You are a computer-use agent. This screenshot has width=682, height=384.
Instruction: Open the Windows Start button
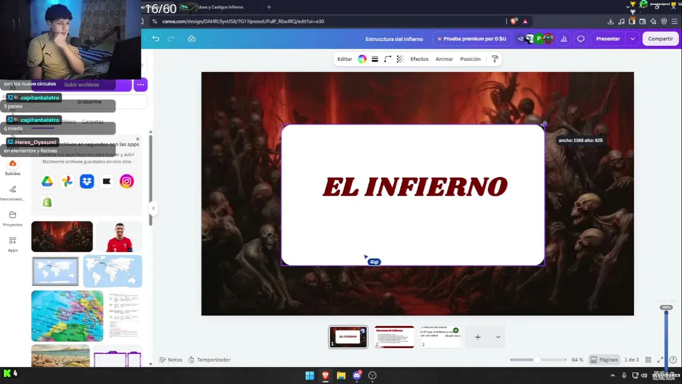310,375
